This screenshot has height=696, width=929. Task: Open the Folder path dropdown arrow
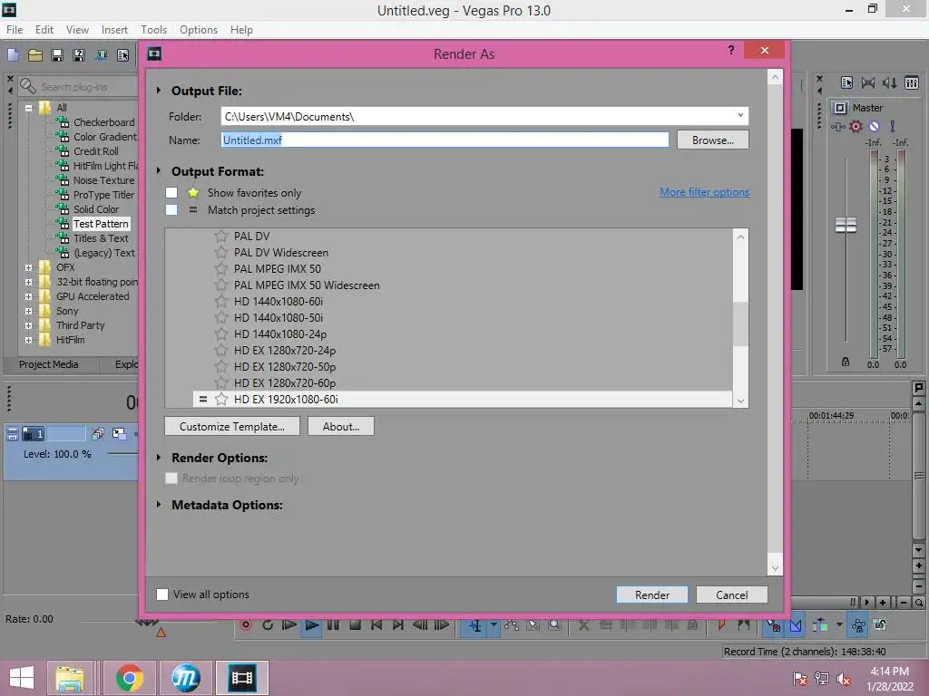[740, 115]
